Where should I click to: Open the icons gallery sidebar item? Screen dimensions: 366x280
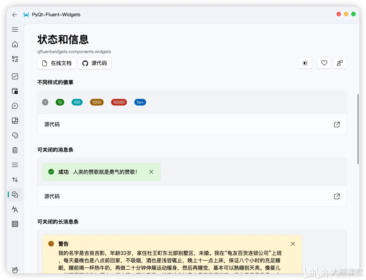tap(15, 59)
